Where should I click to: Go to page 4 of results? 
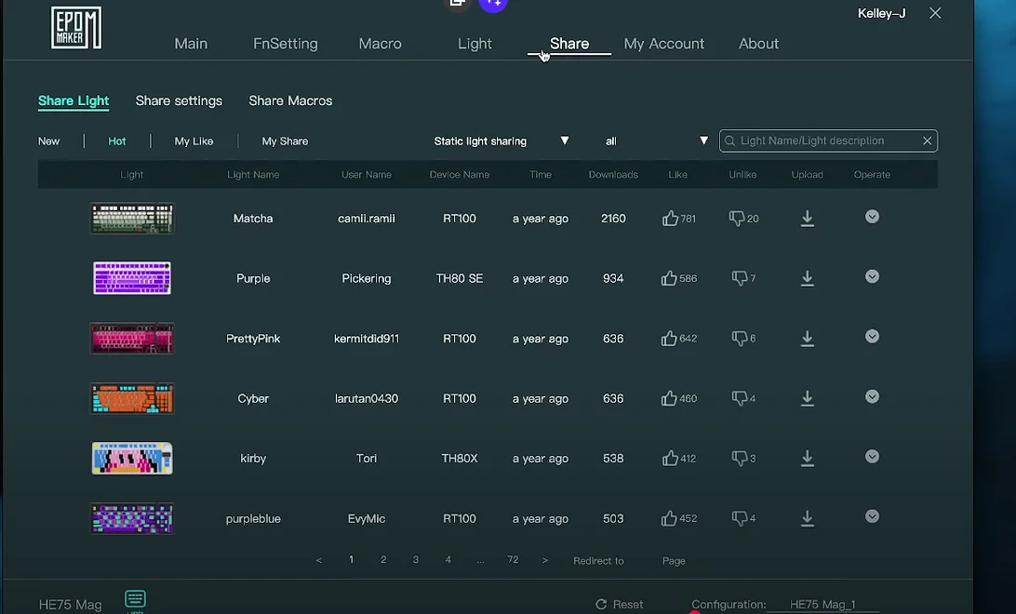(x=448, y=560)
